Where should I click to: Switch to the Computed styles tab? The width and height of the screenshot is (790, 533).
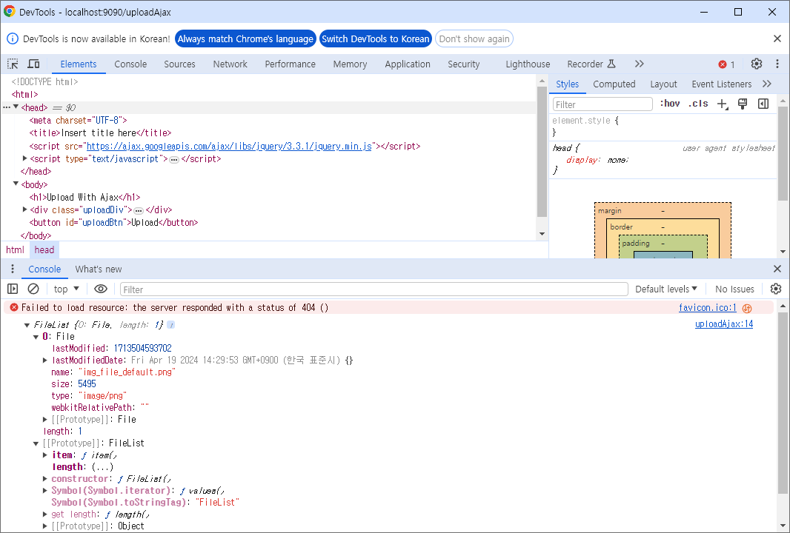point(614,84)
